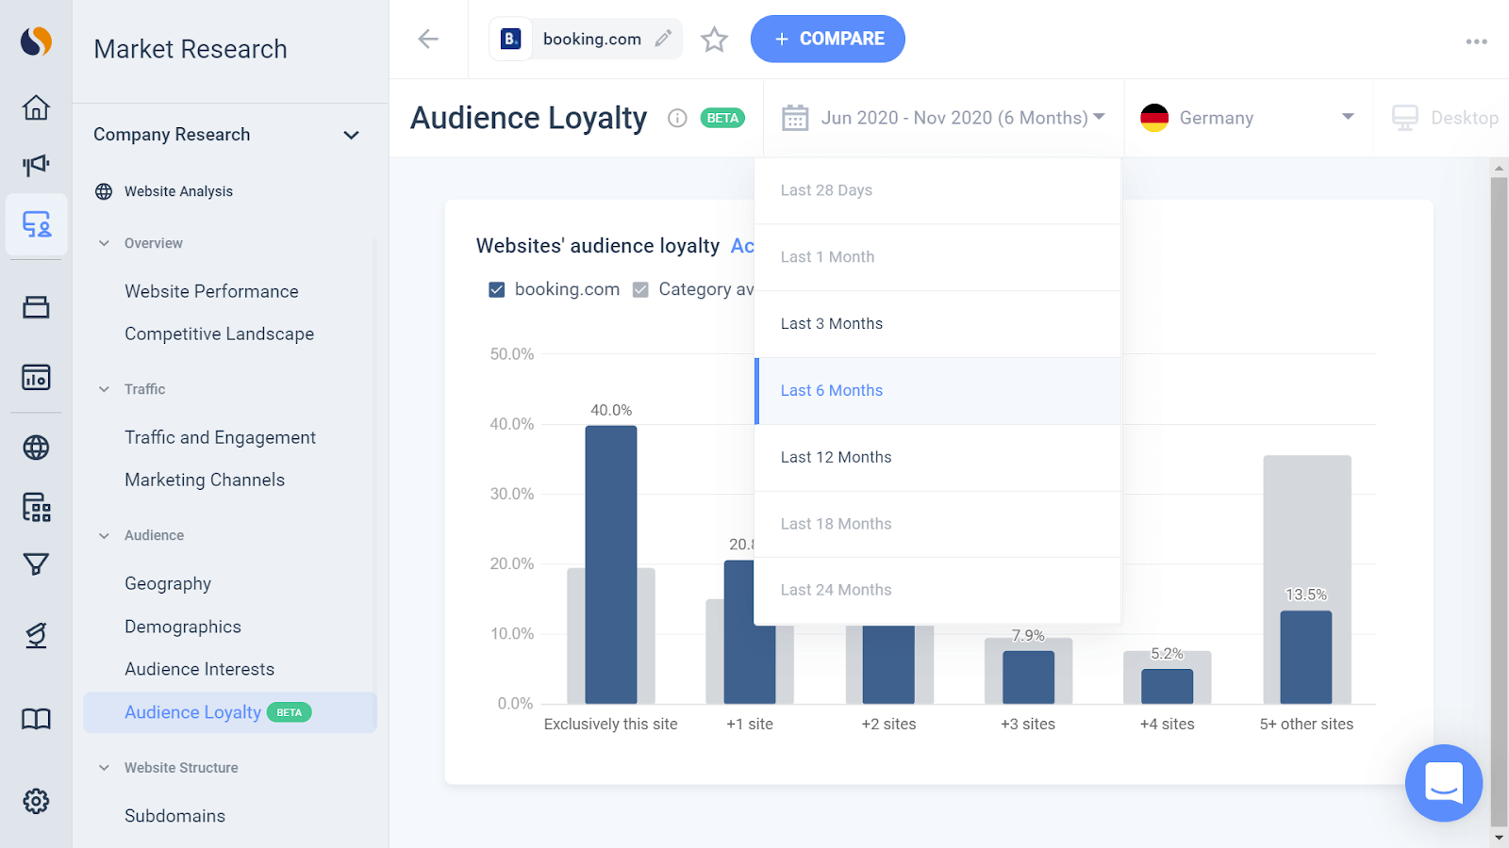The image size is (1509, 848).
Task: Select the Marketing Research megaphone icon
Action: [x=35, y=164]
